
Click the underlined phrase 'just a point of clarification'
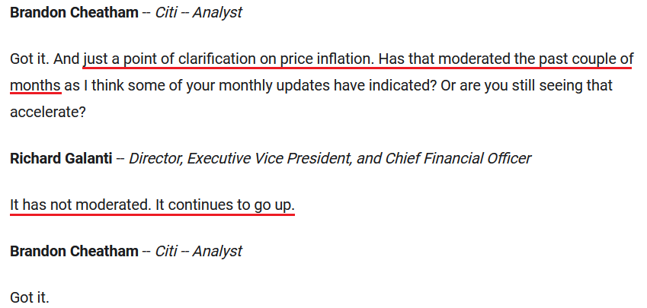click(x=170, y=60)
